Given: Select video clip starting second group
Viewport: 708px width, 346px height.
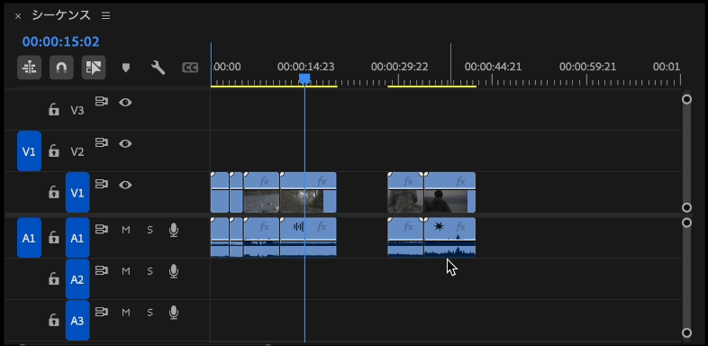Looking at the screenshot, I should point(405,193).
